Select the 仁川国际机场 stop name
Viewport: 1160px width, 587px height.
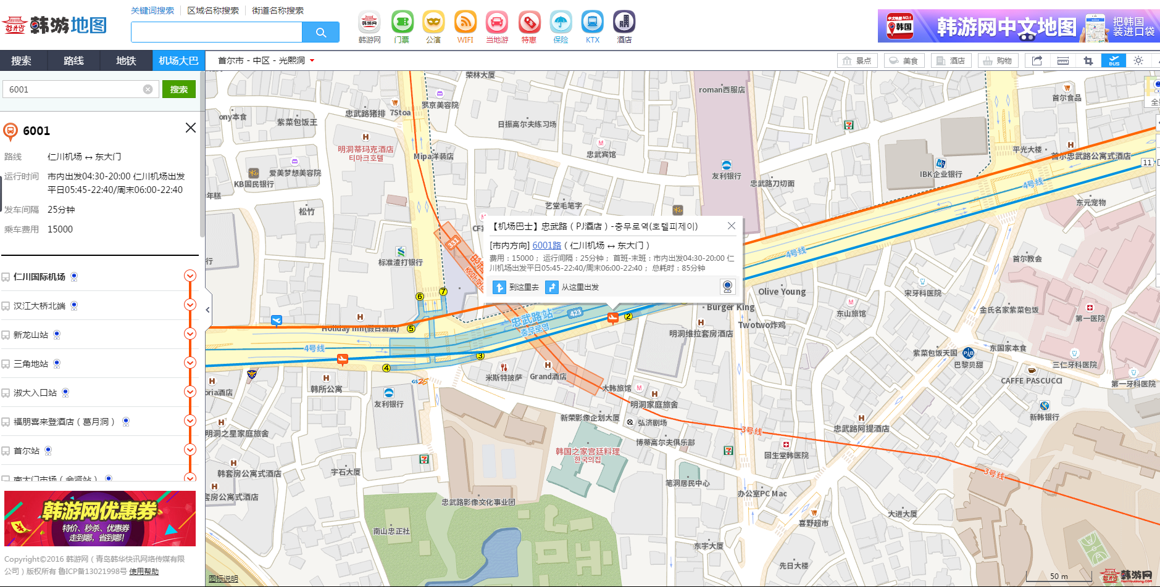(x=40, y=277)
